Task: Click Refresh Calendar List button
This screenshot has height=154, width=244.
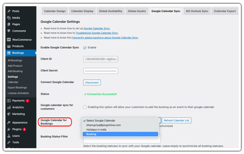Action: [176, 120]
